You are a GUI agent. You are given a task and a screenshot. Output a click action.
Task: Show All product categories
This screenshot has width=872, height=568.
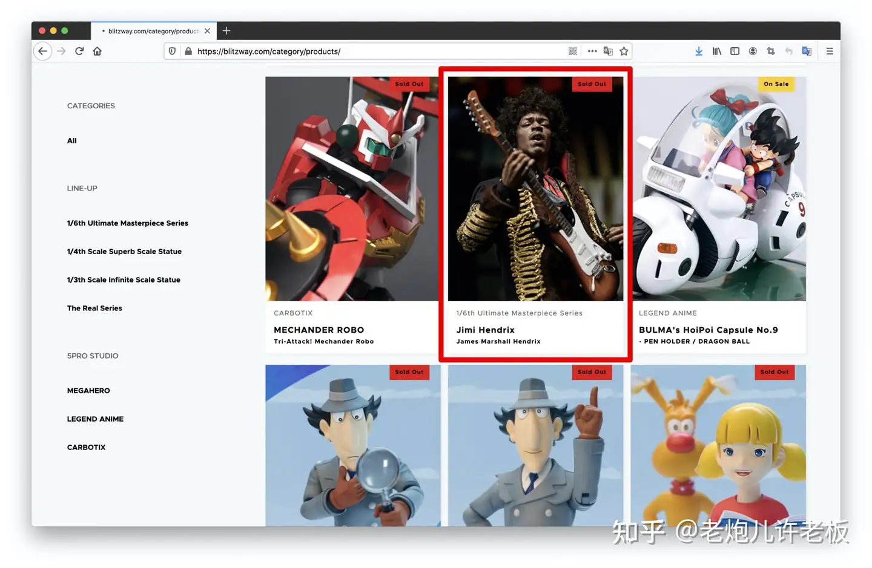[x=72, y=140]
